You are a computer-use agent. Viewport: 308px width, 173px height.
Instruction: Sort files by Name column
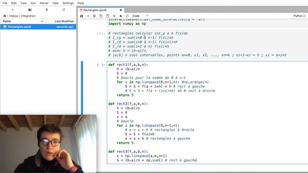click(x=23, y=21)
